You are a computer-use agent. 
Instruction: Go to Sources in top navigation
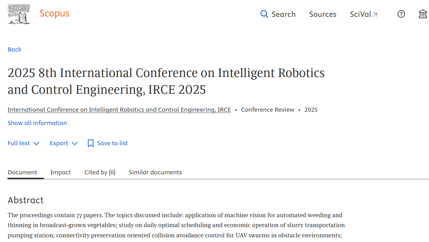coord(323,14)
